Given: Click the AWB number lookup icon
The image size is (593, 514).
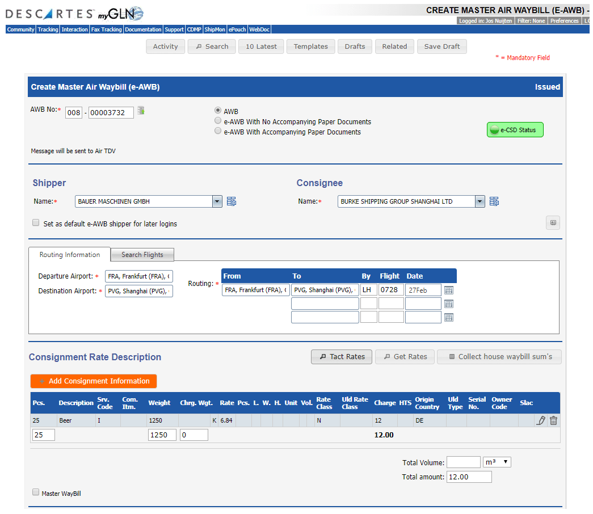Looking at the screenshot, I should [x=141, y=111].
